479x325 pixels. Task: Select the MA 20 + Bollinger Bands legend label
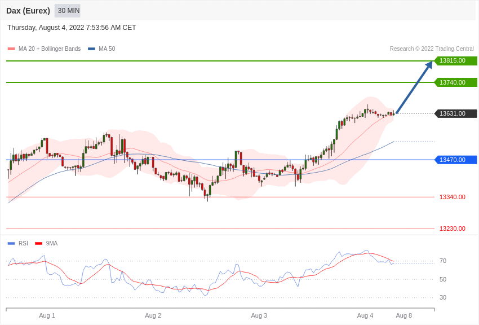[x=50, y=49]
